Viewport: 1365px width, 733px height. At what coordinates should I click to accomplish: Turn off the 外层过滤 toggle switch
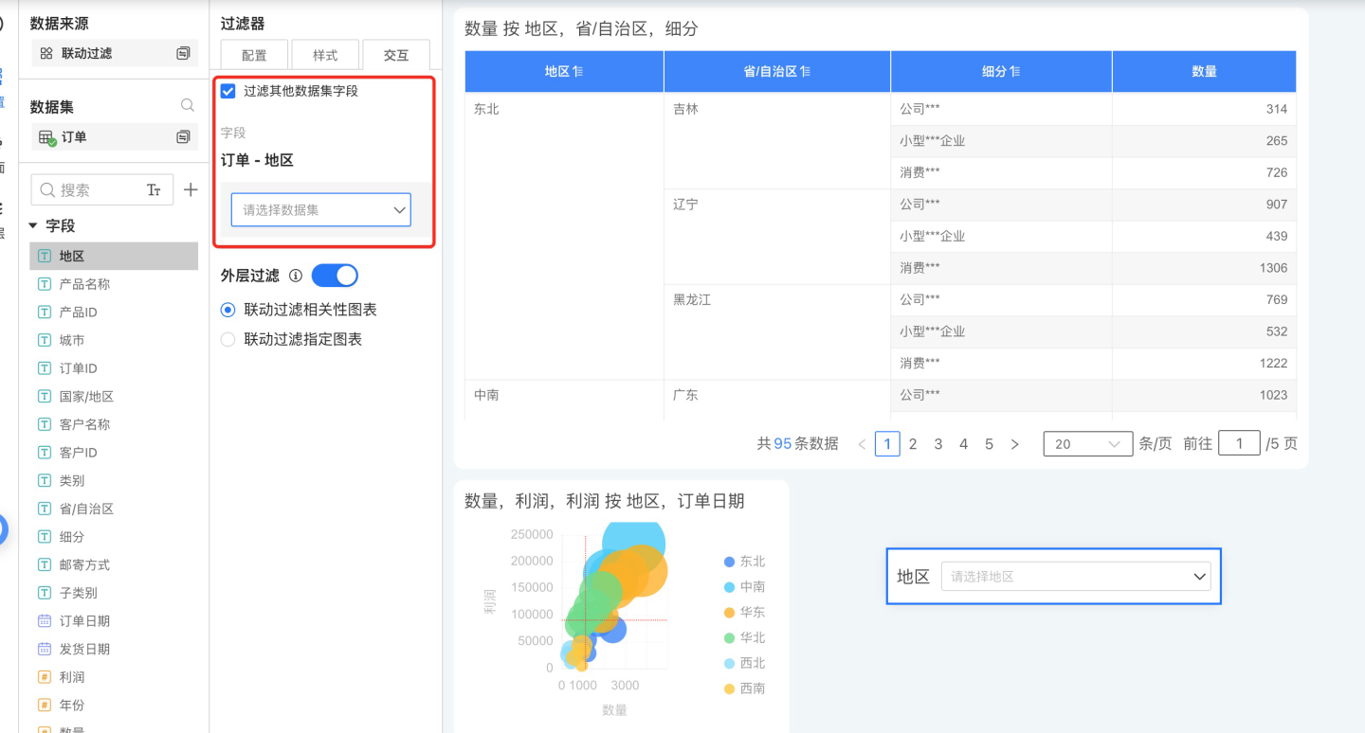click(335, 276)
